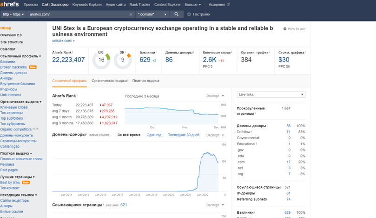376x218 pixels.
Task: Open Keywords Explorer in top menu
Action: tap(87, 5)
